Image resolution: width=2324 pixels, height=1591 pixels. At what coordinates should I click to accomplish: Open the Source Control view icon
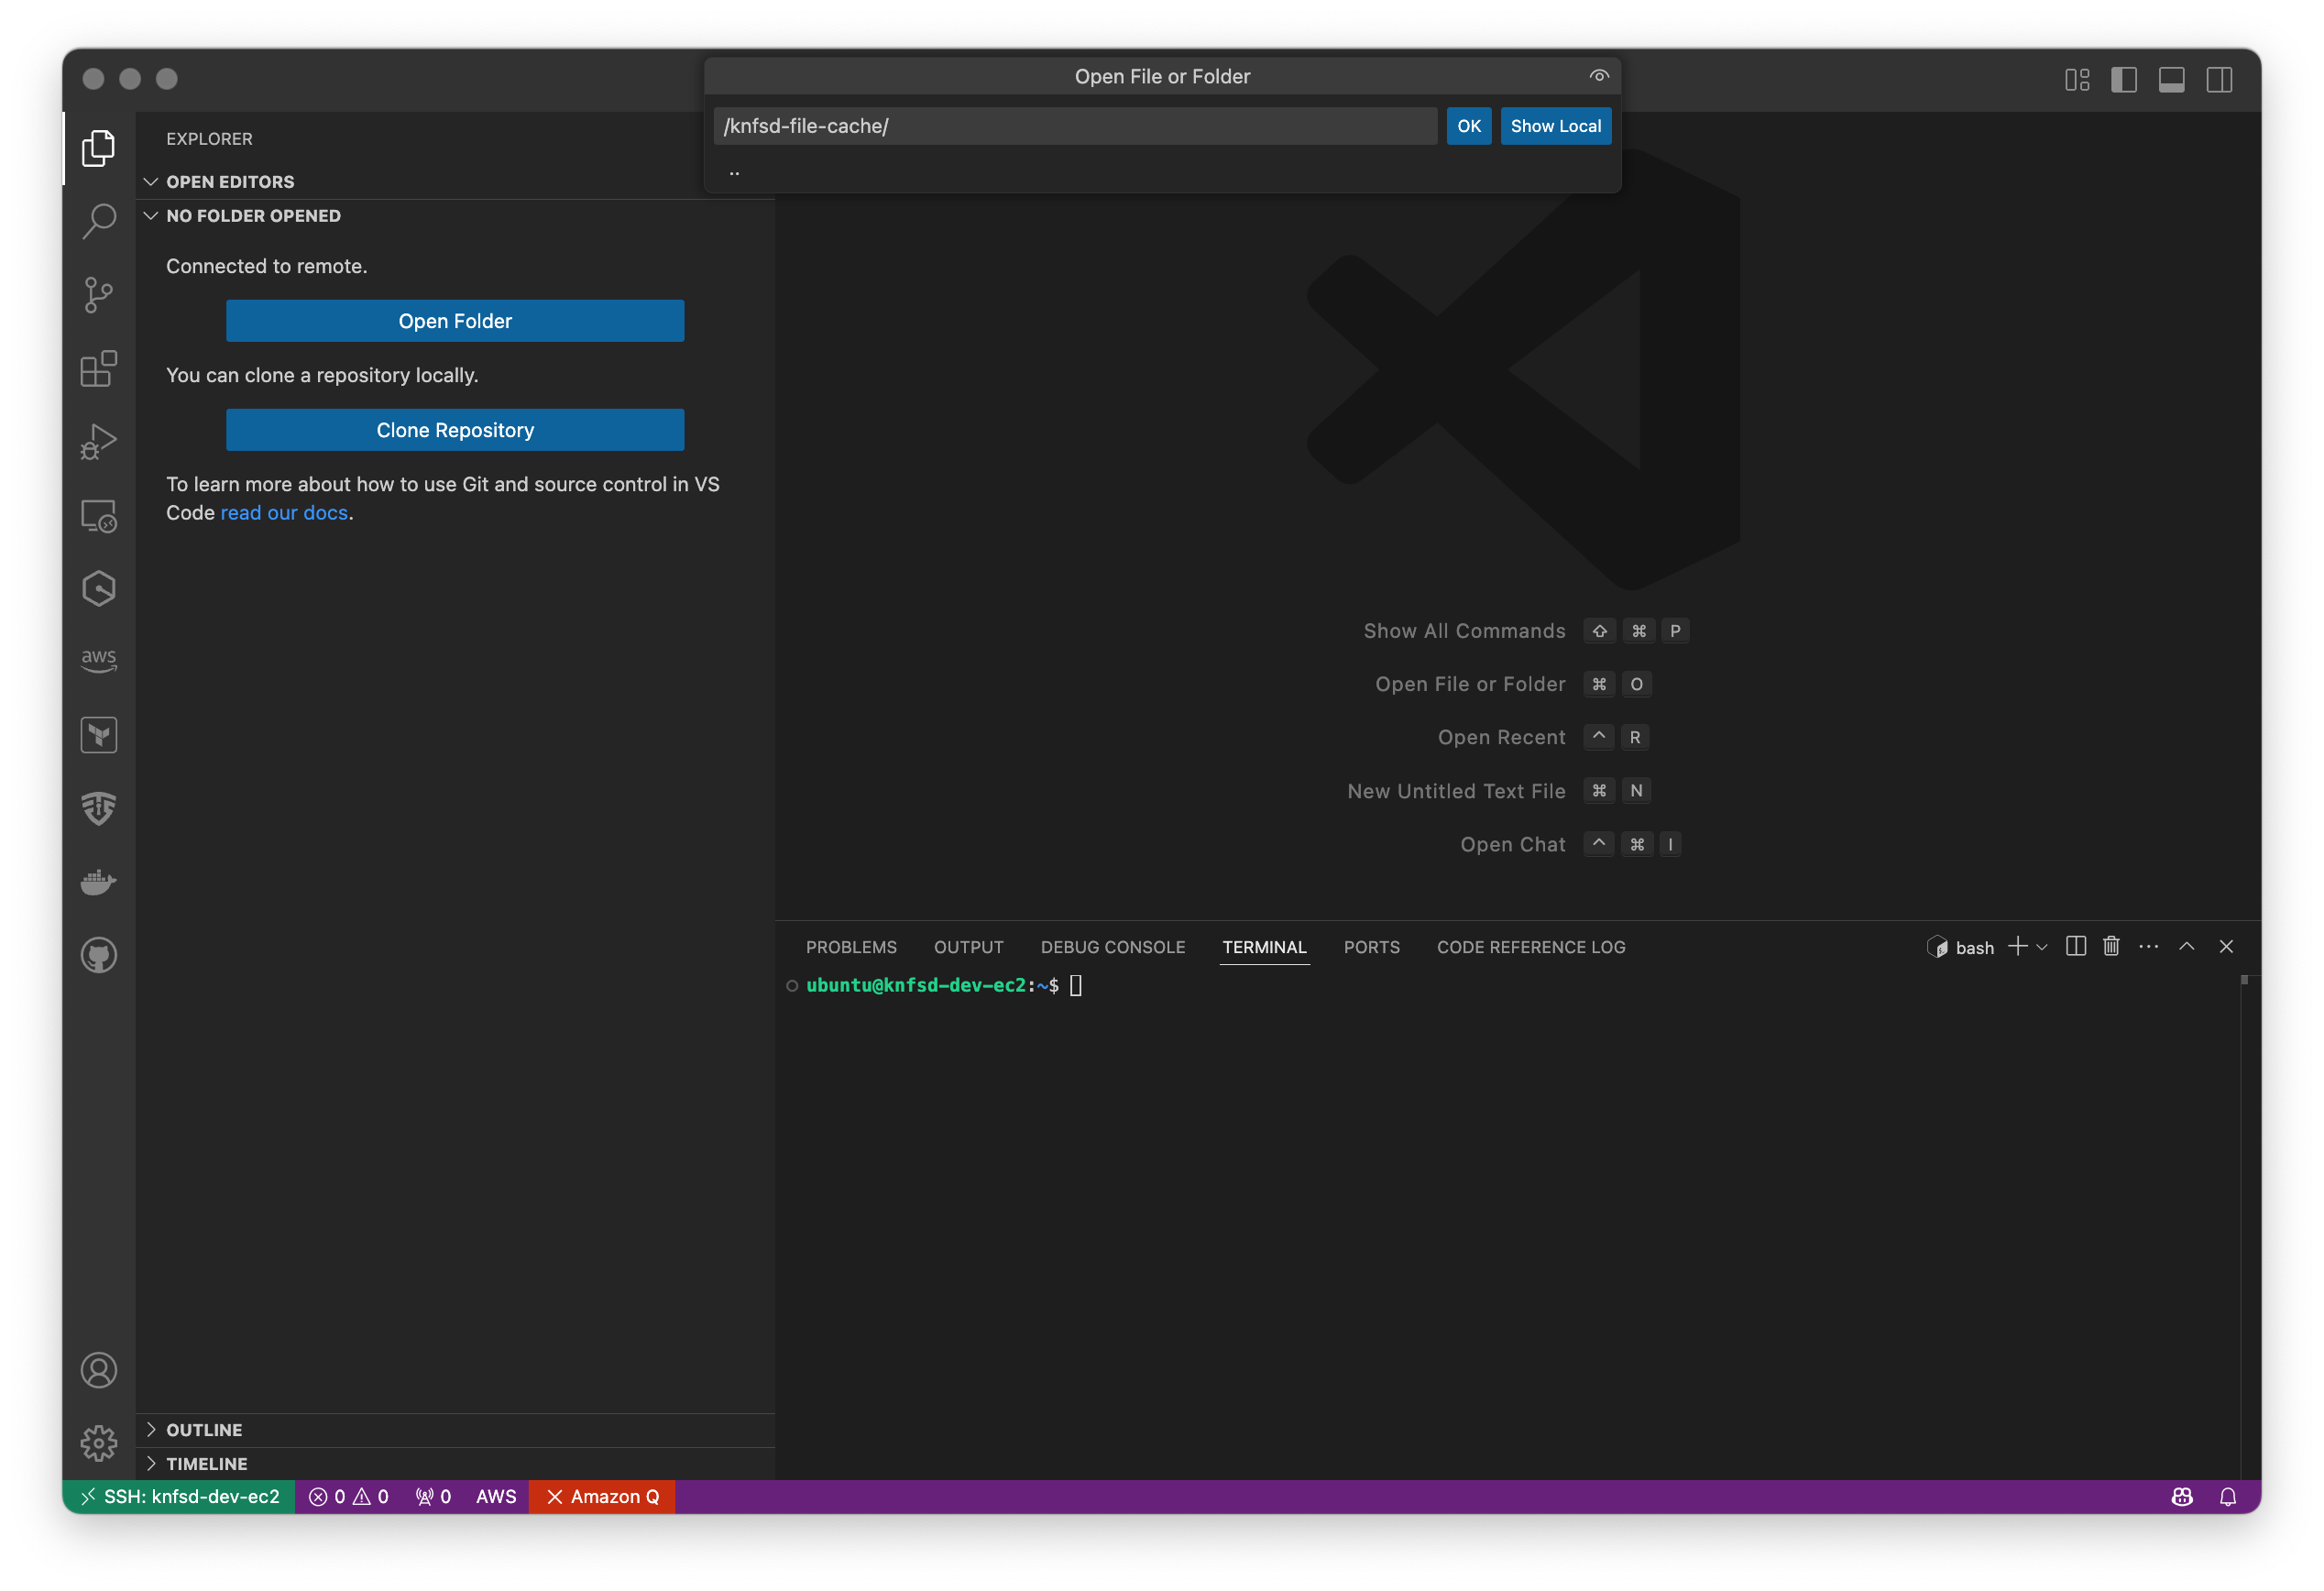click(98, 295)
